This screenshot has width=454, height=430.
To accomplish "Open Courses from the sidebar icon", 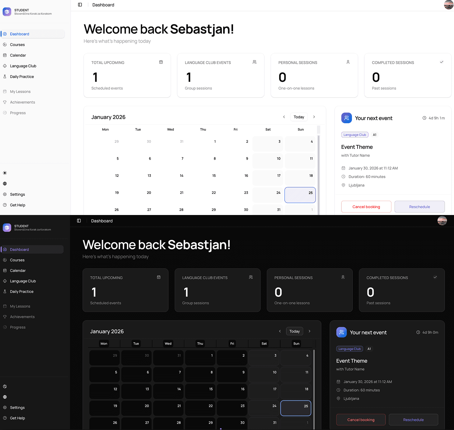I will point(5,44).
